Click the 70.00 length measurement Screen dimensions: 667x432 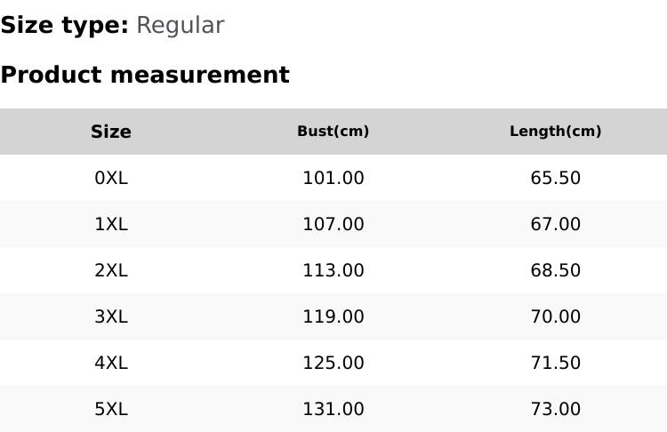556,316
